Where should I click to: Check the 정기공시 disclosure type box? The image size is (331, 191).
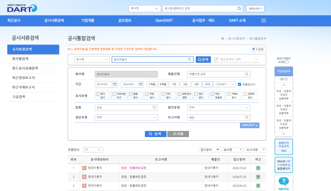[98, 94]
